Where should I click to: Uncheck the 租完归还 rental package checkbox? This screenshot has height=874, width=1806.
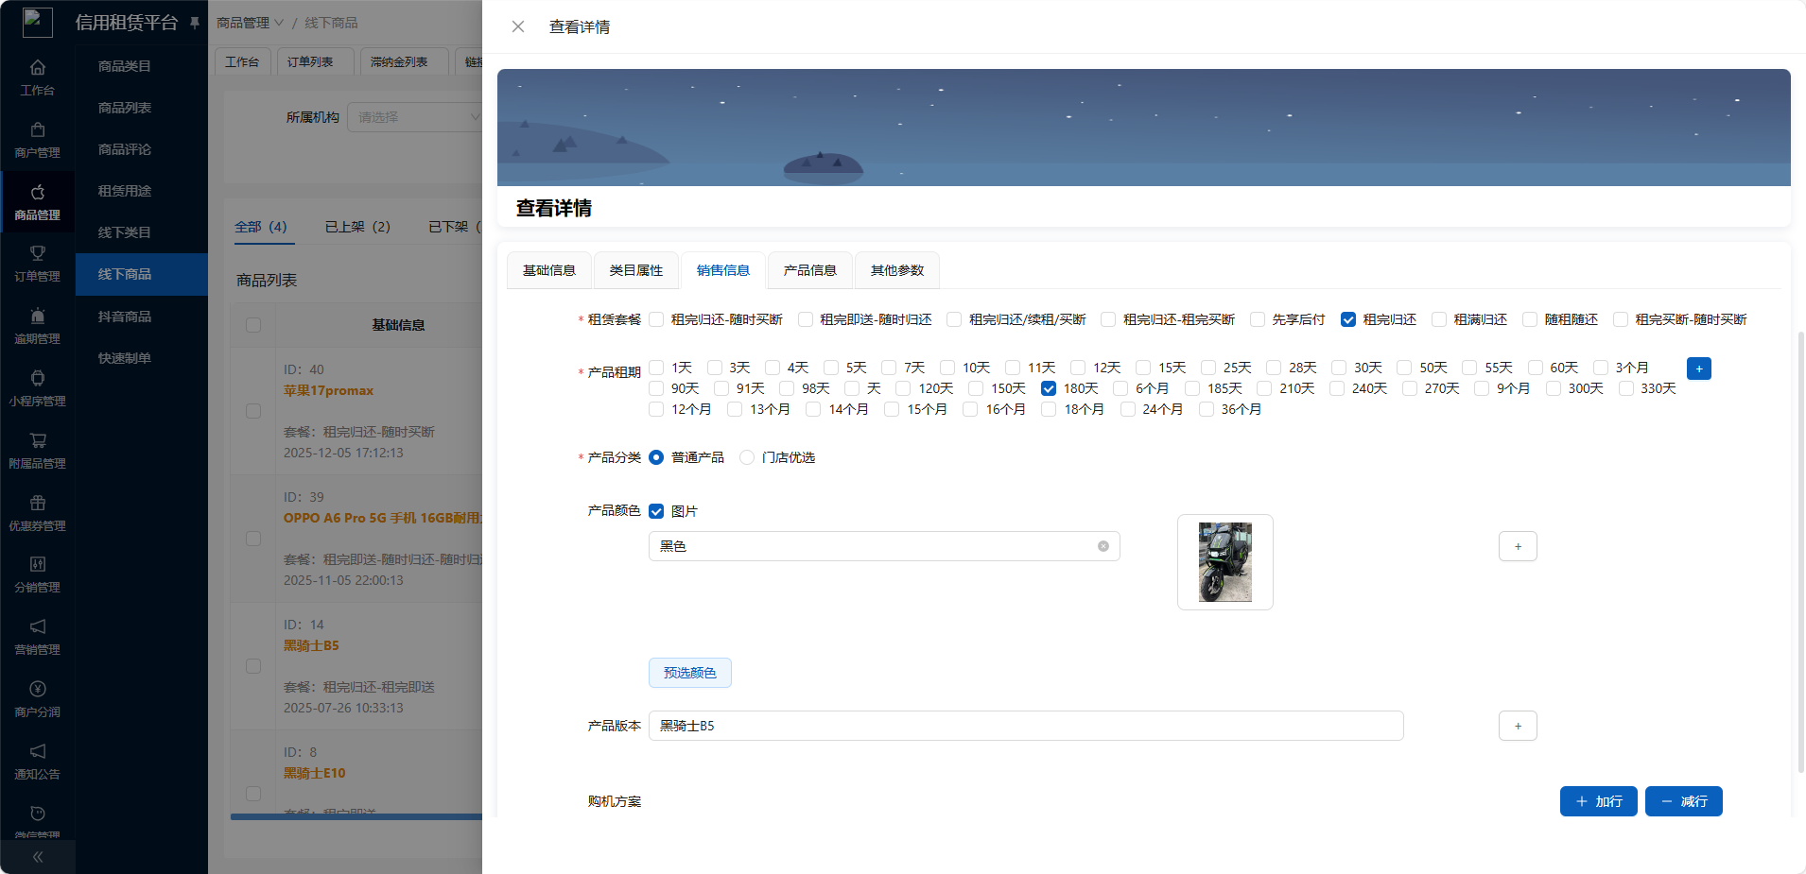[1348, 319]
